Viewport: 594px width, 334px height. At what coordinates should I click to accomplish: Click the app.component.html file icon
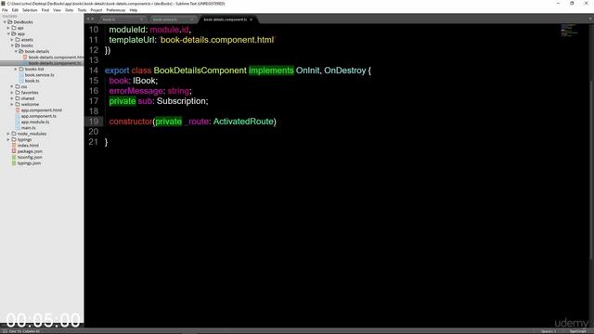coord(18,109)
